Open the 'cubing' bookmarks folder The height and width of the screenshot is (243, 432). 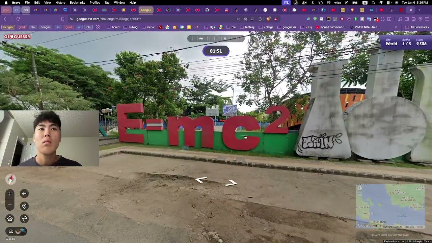[131, 27]
